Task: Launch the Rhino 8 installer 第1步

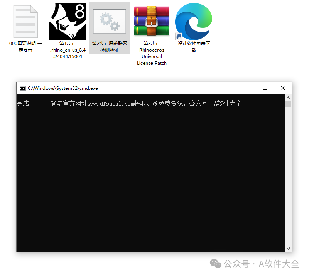Action: pos(68,21)
